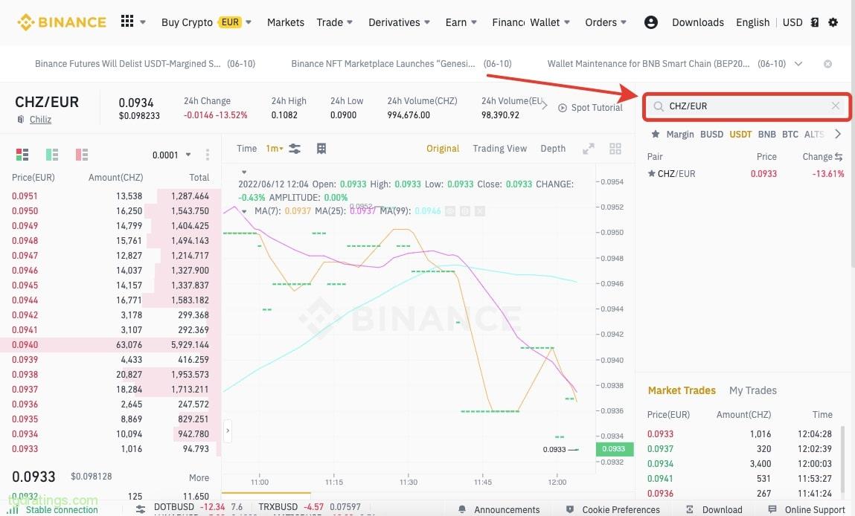Click the Spot Tutorial play icon
Screen dimensions: 855x516
point(563,108)
